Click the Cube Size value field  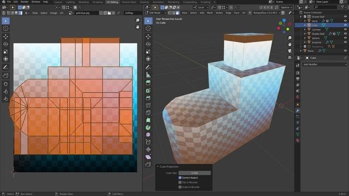coord(195,173)
